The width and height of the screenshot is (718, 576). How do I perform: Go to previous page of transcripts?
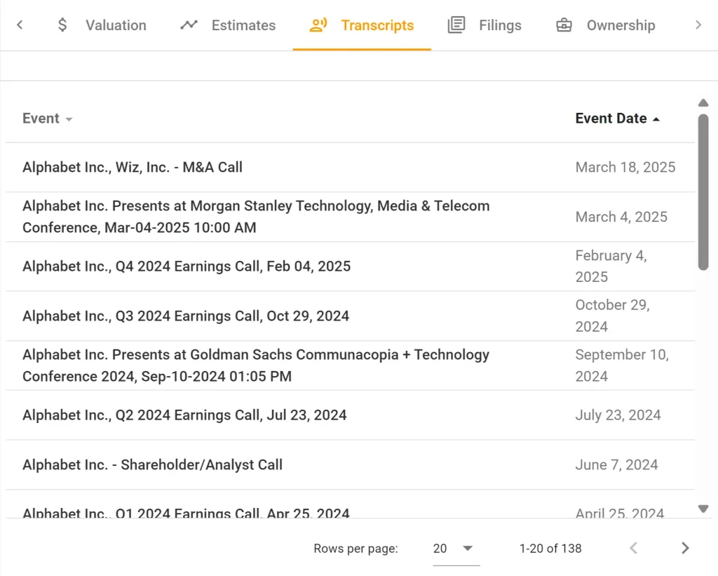point(633,549)
